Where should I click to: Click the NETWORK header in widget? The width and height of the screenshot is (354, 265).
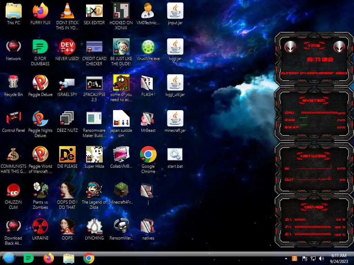click(x=313, y=156)
